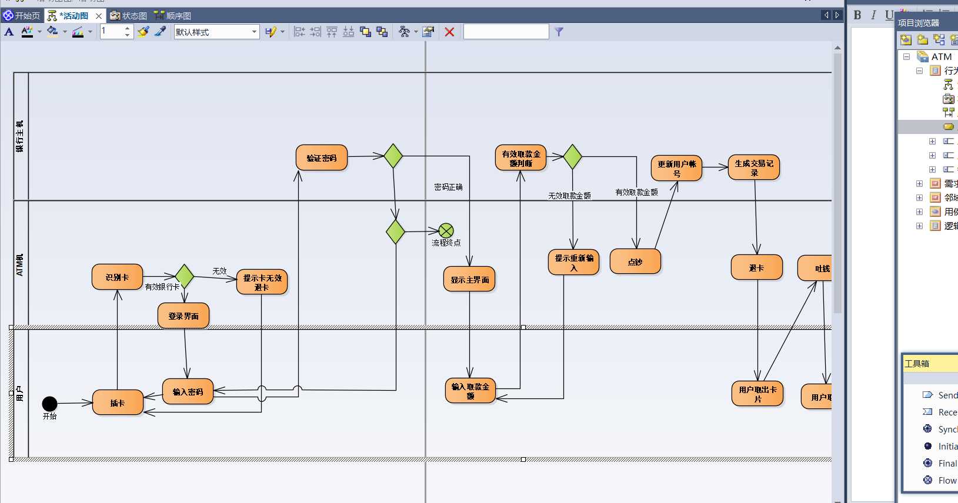Pick the eyedropper style copy tool

coord(160,32)
